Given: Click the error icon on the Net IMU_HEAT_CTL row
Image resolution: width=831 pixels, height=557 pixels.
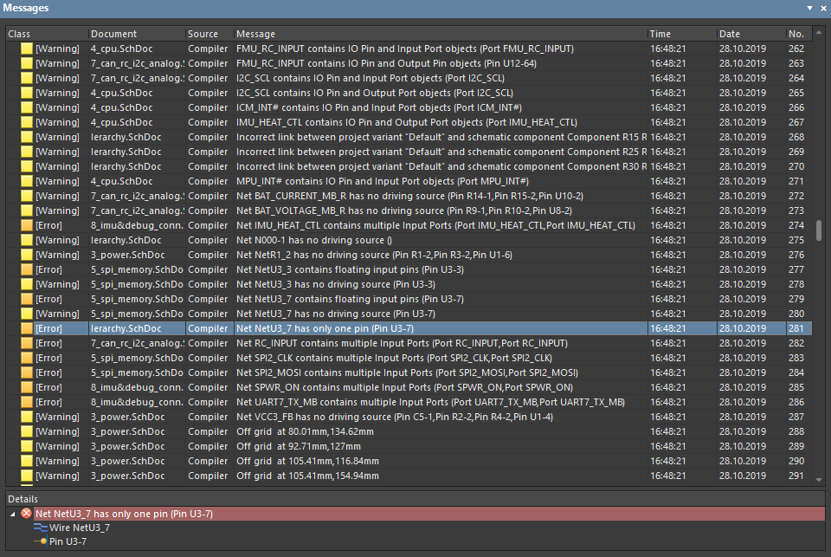Looking at the screenshot, I should pyautogui.click(x=26, y=225).
